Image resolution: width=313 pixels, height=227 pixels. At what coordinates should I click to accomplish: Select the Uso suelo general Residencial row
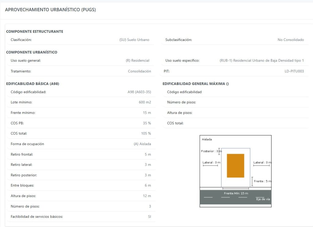tap(81, 60)
